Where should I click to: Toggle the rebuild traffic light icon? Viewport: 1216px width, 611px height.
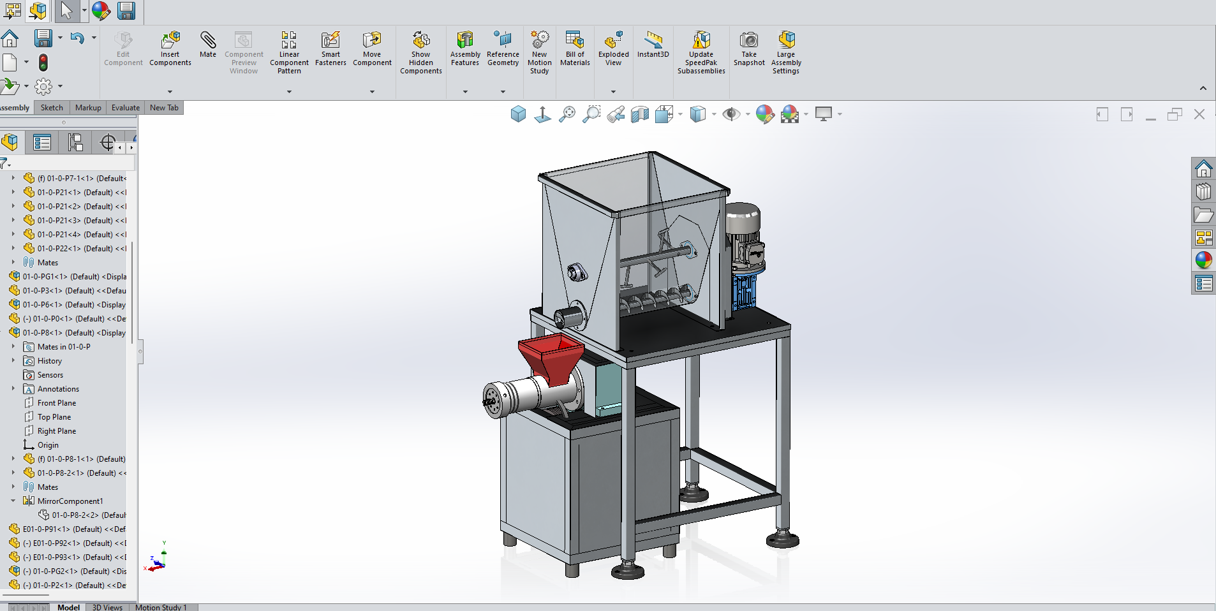[43, 63]
